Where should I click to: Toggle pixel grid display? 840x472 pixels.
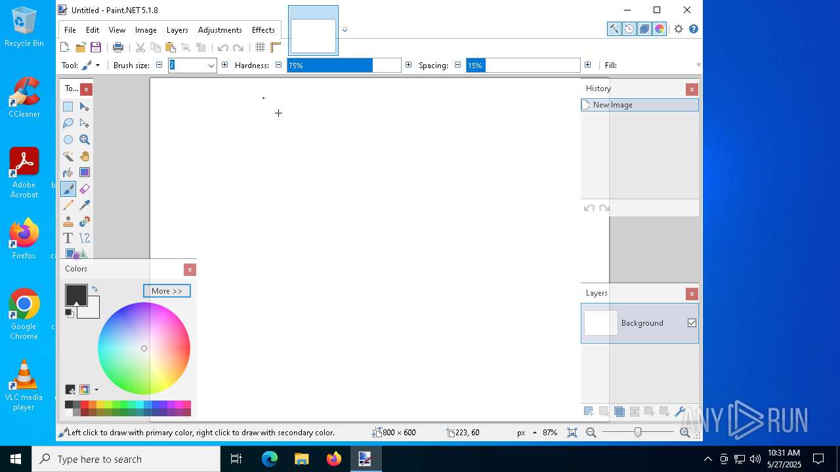click(261, 47)
